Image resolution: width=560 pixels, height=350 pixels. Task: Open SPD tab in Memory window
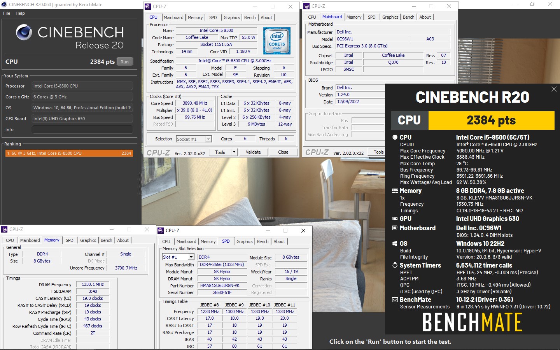[70, 240]
